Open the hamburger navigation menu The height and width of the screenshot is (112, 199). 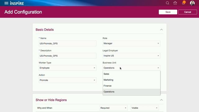[x=6, y=3]
